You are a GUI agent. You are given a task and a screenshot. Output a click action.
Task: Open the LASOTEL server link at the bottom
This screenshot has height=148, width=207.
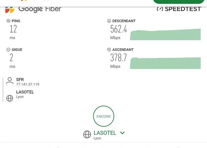[105, 133]
